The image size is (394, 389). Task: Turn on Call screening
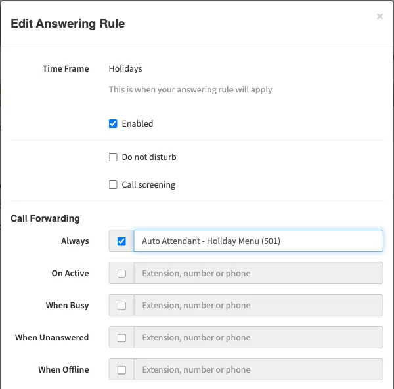coord(113,185)
